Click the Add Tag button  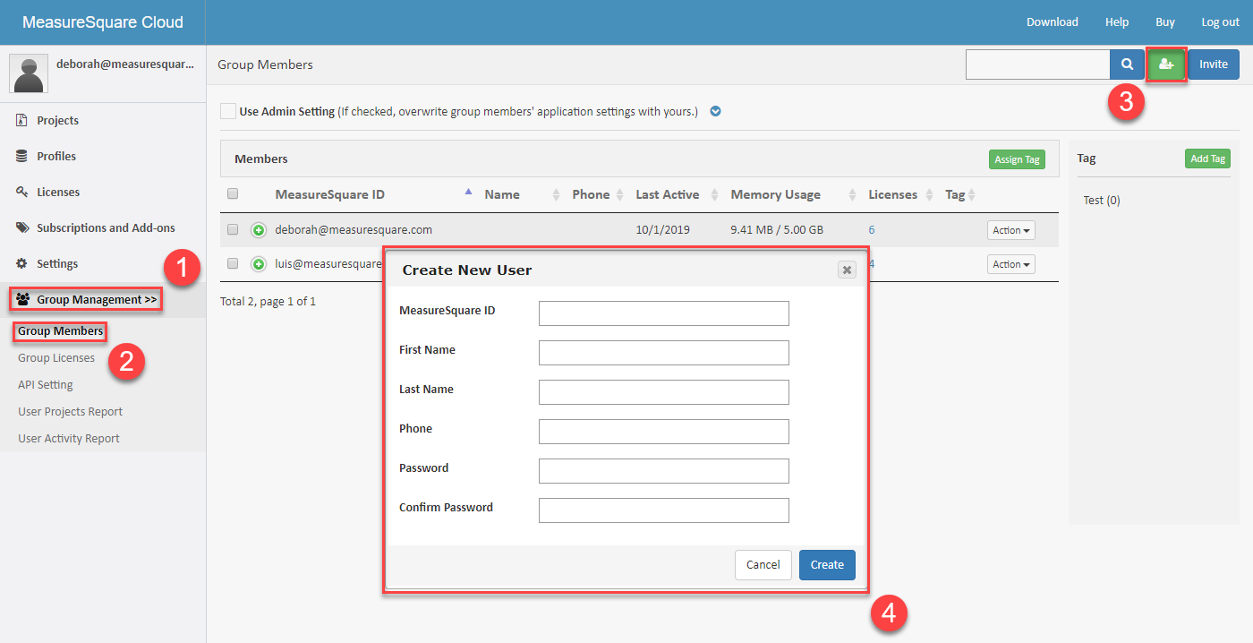[1207, 159]
